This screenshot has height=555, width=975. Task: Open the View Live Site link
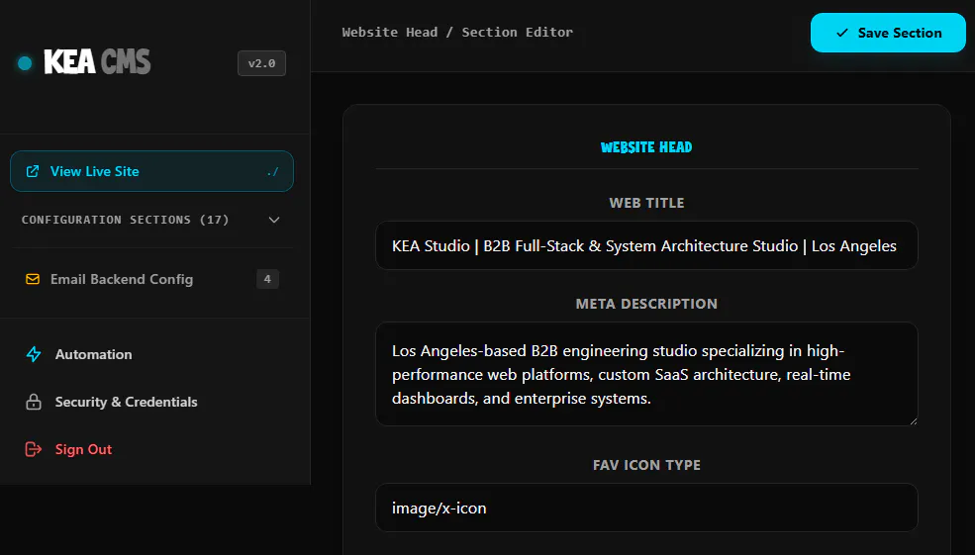click(x=151, y=171)
